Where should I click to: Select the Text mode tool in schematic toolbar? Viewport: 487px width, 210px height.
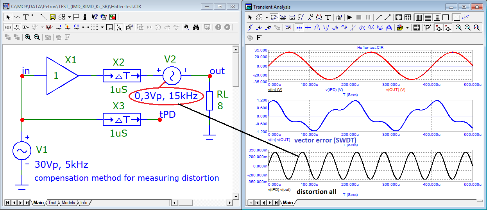click(x=26, y=17)
